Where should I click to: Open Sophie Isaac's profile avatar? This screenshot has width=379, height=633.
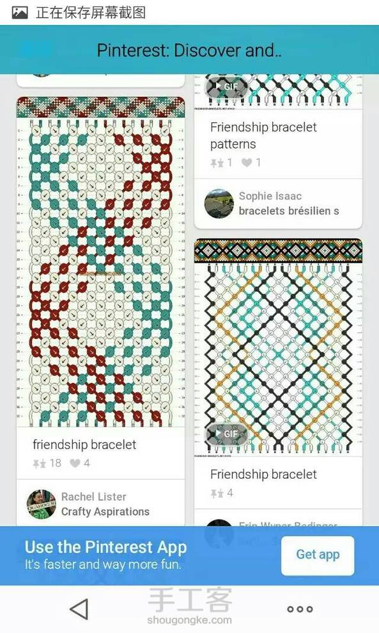pos(219,204)
